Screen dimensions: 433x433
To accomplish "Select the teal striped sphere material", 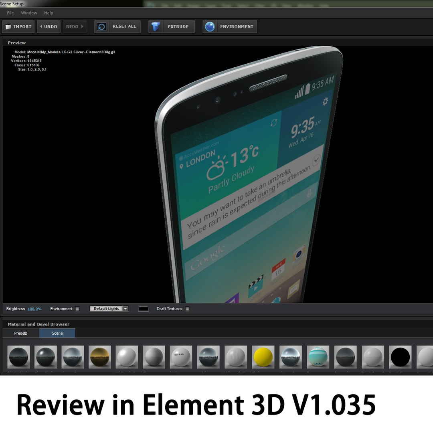I will pyautogui.click(x=318, y=357).
